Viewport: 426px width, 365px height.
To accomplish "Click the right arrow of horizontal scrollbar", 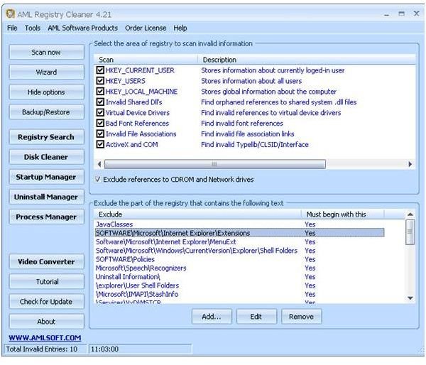I will (x=410, y=164).
